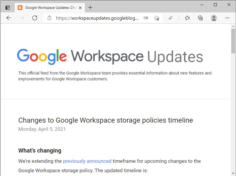Close the Google Workspace Updates tab
This screenshot has width=236, height=176.
coord(80,8)
